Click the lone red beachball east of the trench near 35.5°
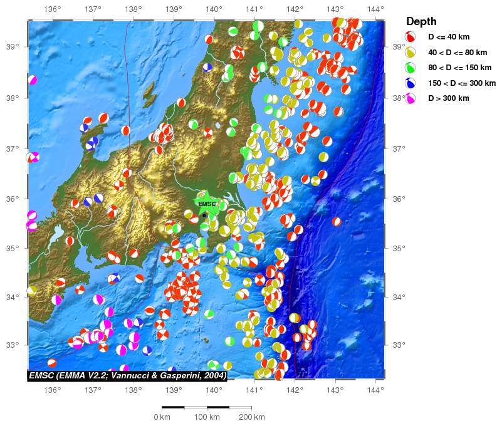 click(x=337, y=221)
